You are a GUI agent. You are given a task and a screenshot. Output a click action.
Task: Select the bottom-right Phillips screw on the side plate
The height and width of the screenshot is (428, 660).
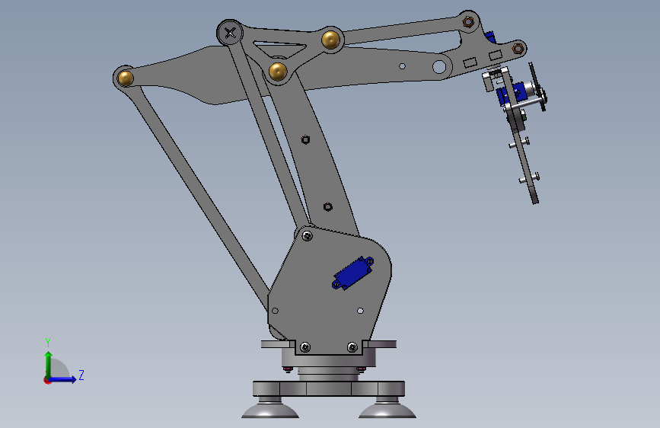click(x=352, y=347)
